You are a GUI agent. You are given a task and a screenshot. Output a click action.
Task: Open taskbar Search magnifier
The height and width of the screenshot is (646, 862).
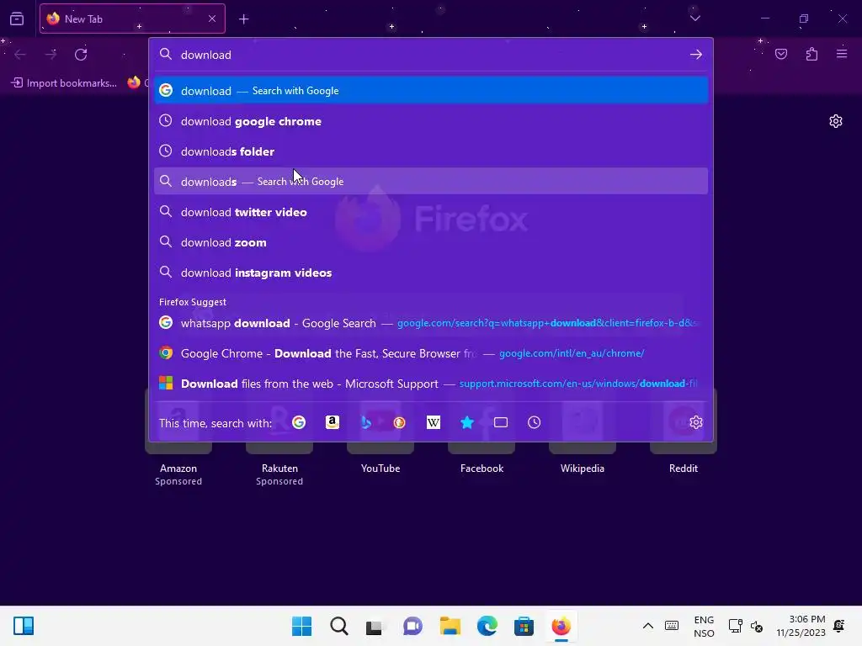(338, 626)
